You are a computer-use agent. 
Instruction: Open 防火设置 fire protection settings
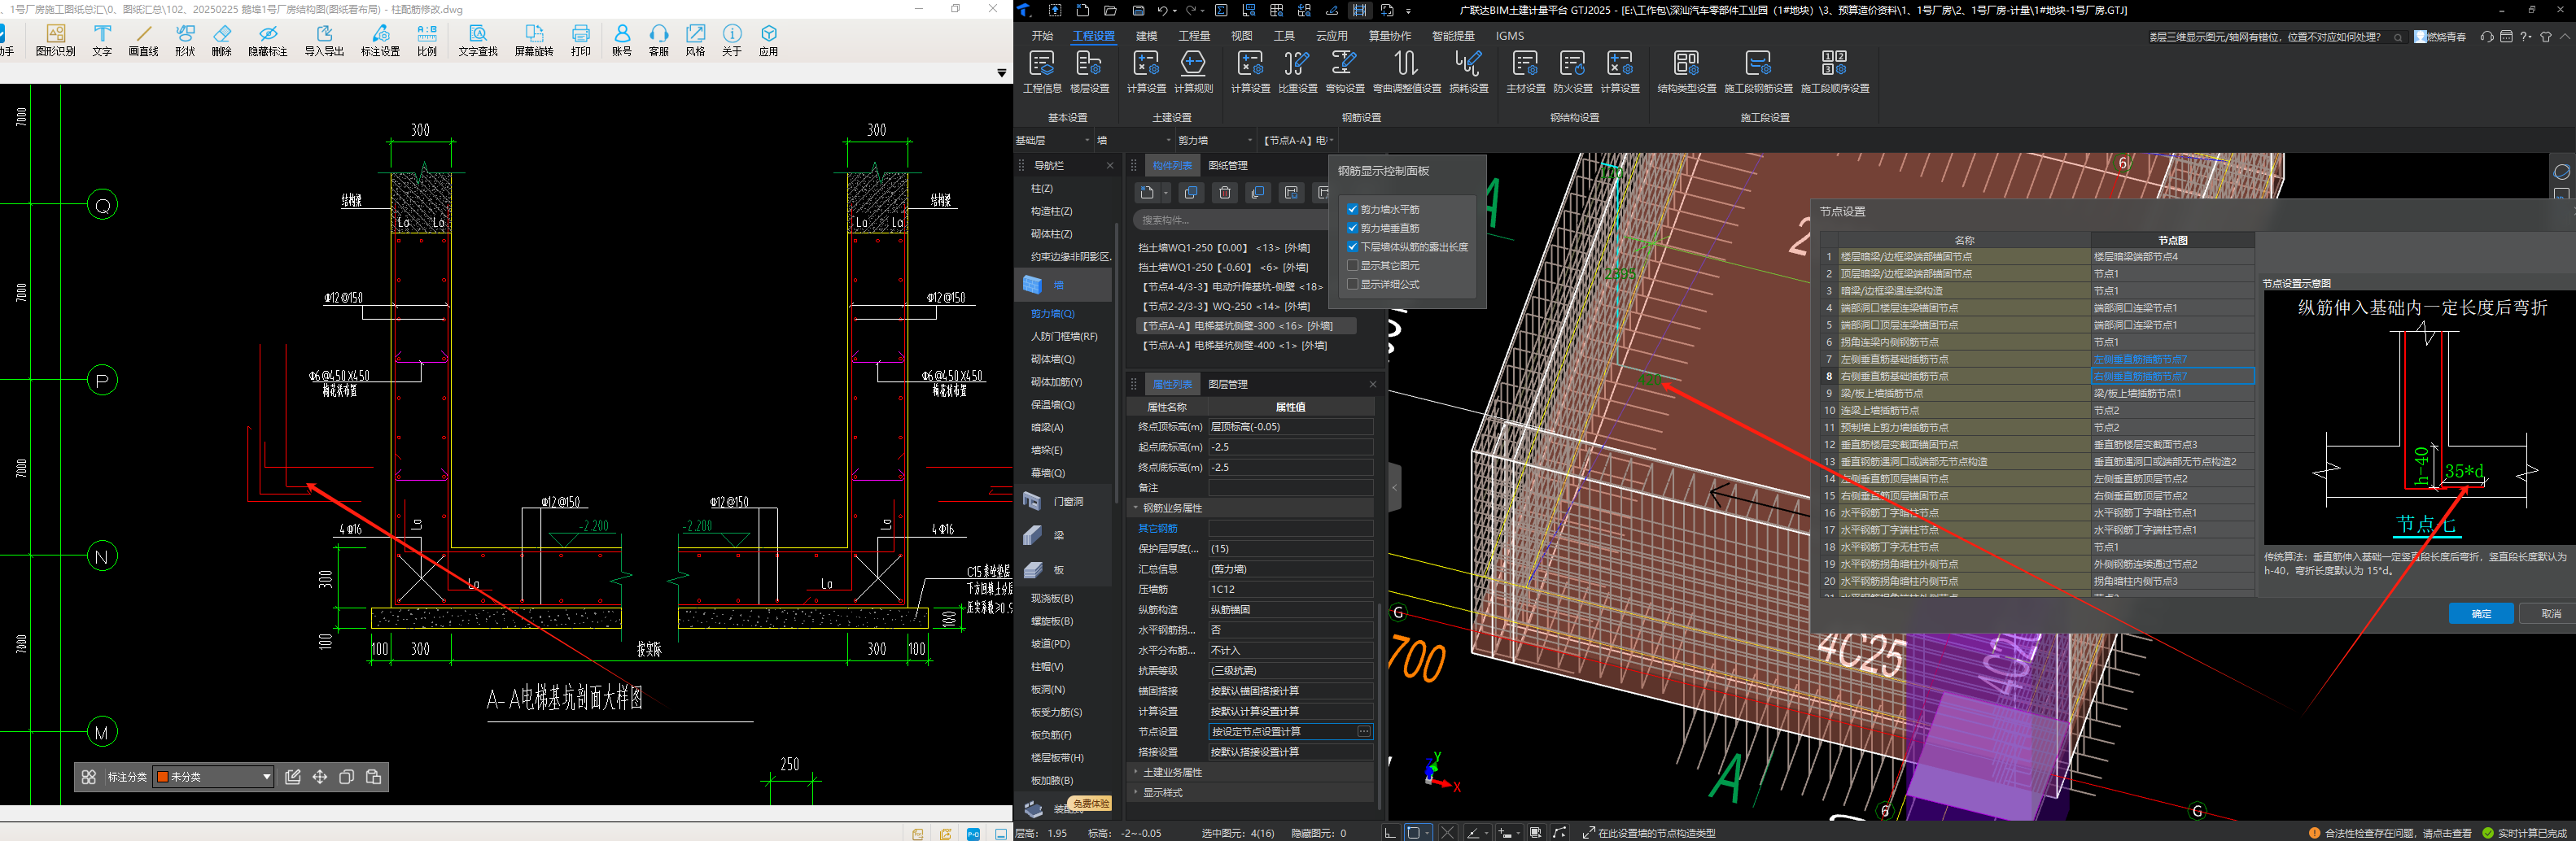[x=1572, y=72]
